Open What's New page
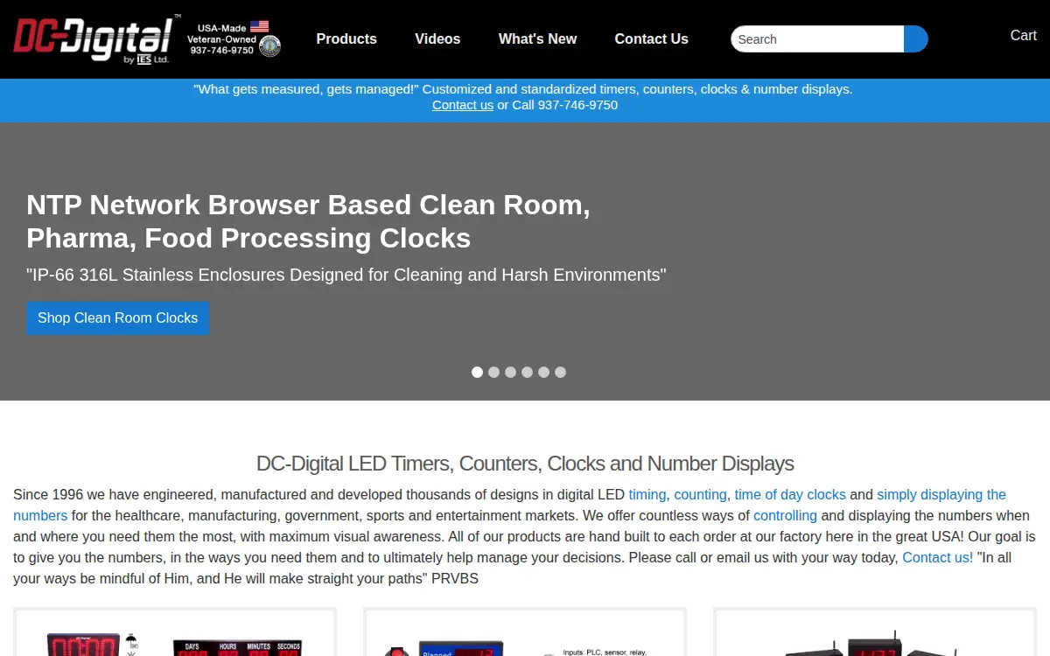 (537, 38)
